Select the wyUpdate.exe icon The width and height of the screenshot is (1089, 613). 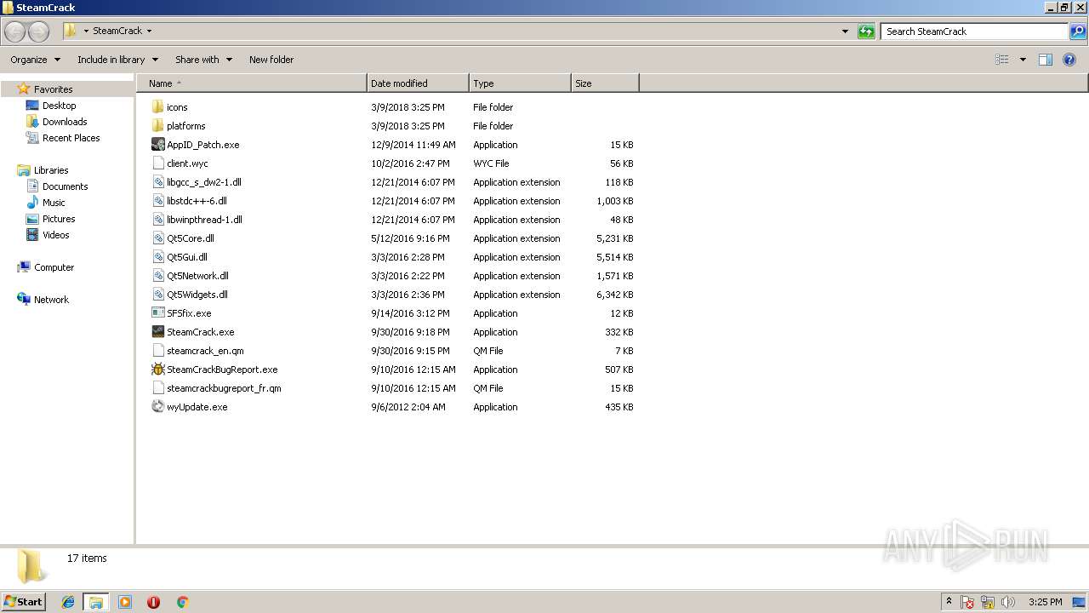pyautogui.click(x=157, y=407)
